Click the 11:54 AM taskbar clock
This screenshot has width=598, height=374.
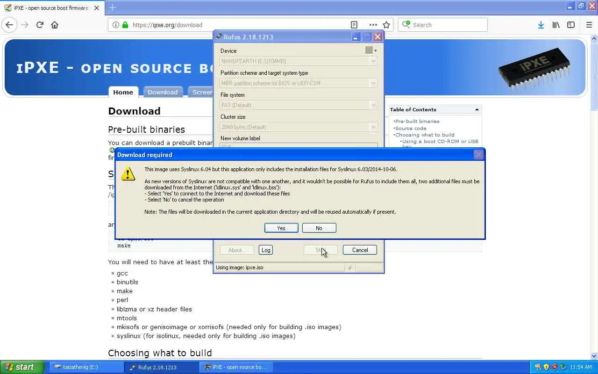click(x=581, y=367)
